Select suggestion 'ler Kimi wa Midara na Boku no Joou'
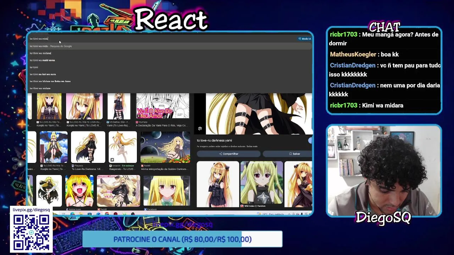The image size is (454, 255). (170, 81)
